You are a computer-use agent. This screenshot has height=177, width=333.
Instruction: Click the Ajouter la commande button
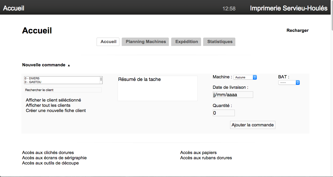(253, 125)
